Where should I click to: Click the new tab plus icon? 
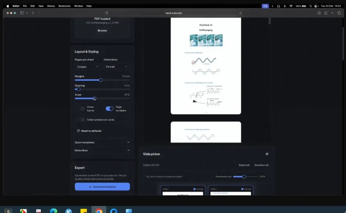coord(332,13)
